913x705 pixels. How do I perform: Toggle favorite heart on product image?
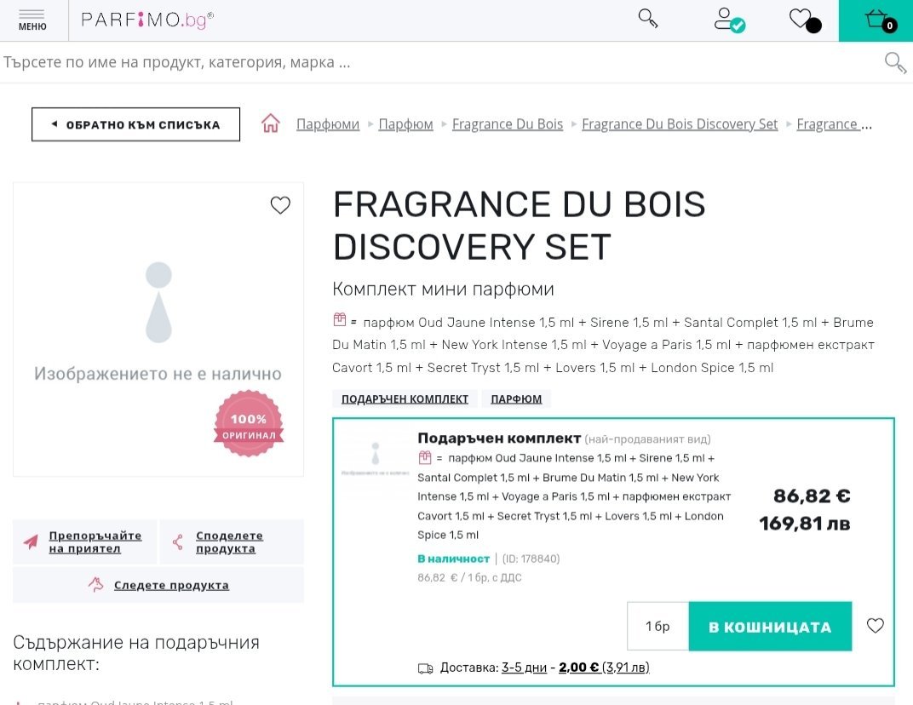(280, 205)
